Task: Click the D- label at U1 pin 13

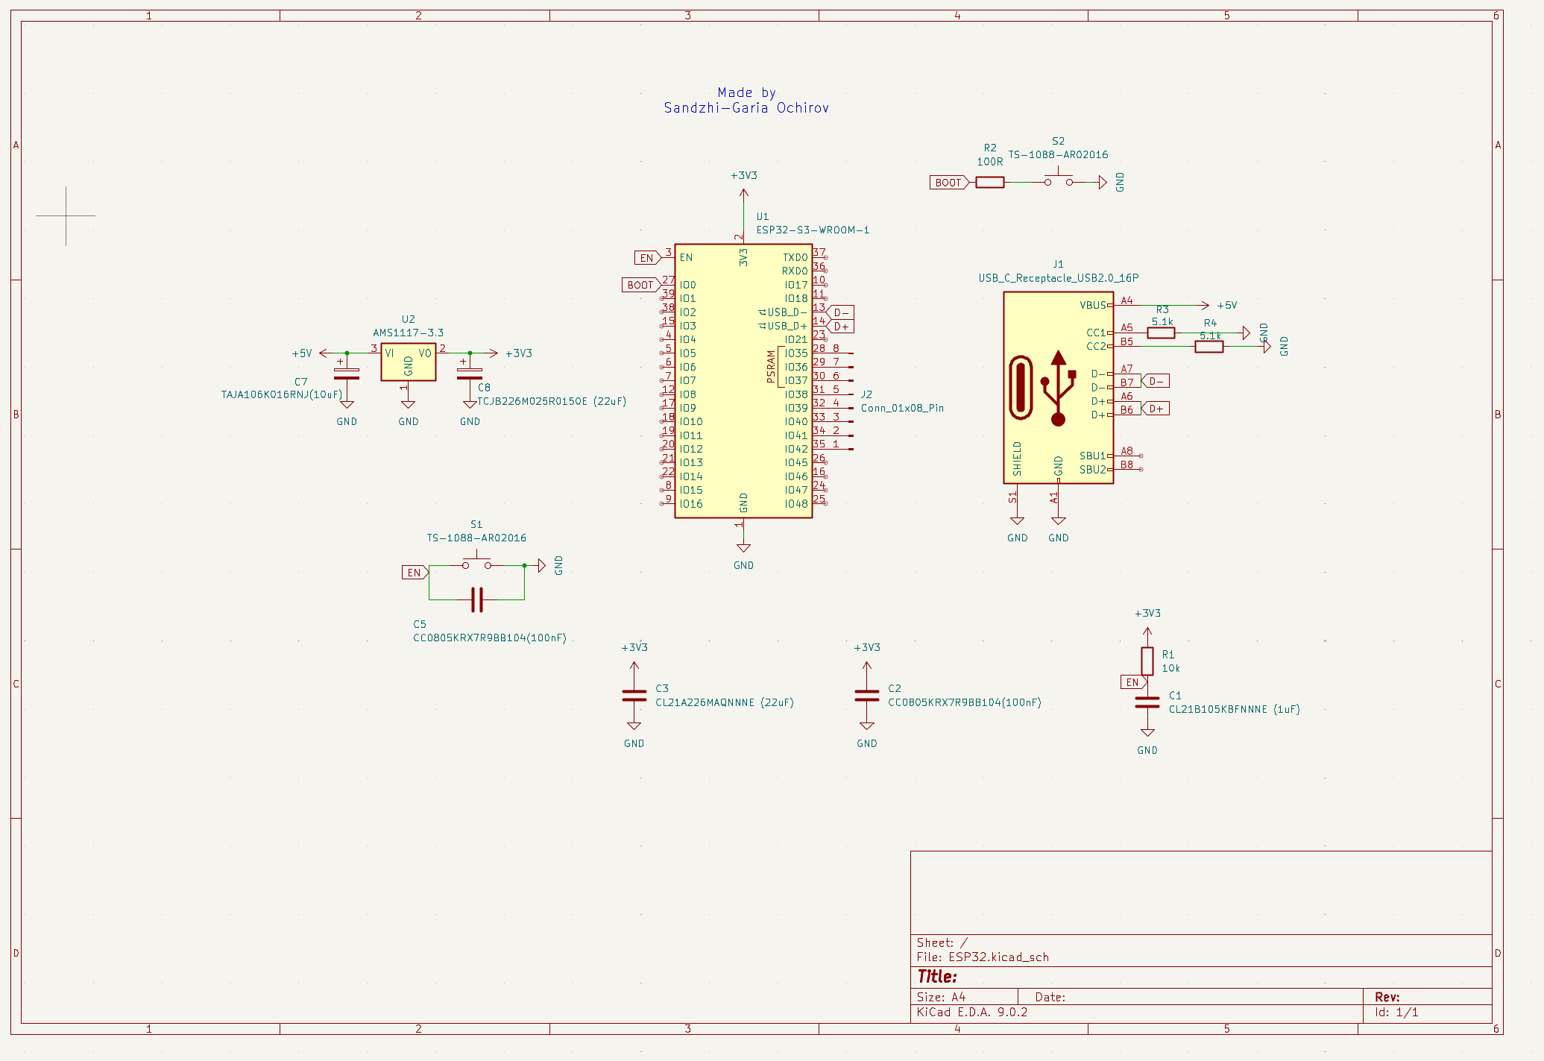Action: (841, 312)
